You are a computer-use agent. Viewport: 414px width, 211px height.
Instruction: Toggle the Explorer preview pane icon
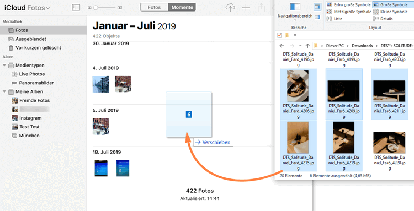(x=317, y=7)
